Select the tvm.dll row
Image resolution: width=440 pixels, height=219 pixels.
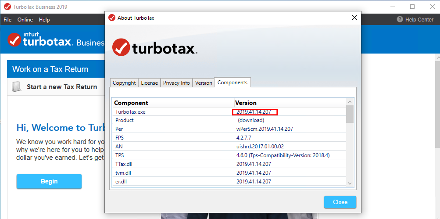(229, 172)
